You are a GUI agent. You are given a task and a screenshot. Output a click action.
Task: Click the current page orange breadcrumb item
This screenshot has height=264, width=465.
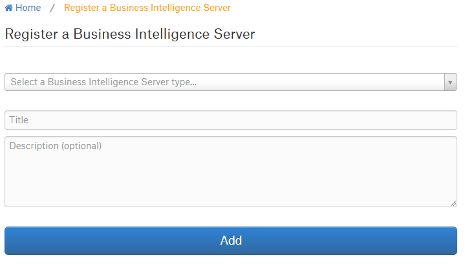(147, 8)
